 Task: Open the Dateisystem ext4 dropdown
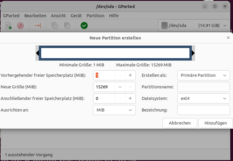203,98
